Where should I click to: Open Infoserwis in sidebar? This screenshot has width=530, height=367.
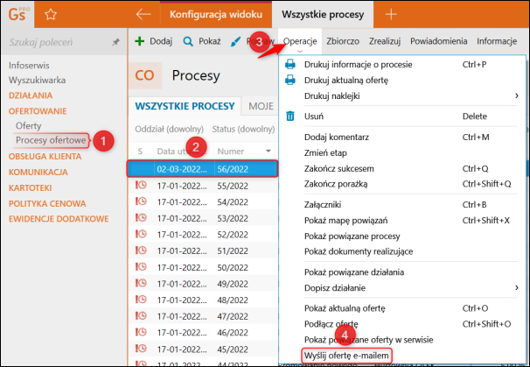[29, 65]
